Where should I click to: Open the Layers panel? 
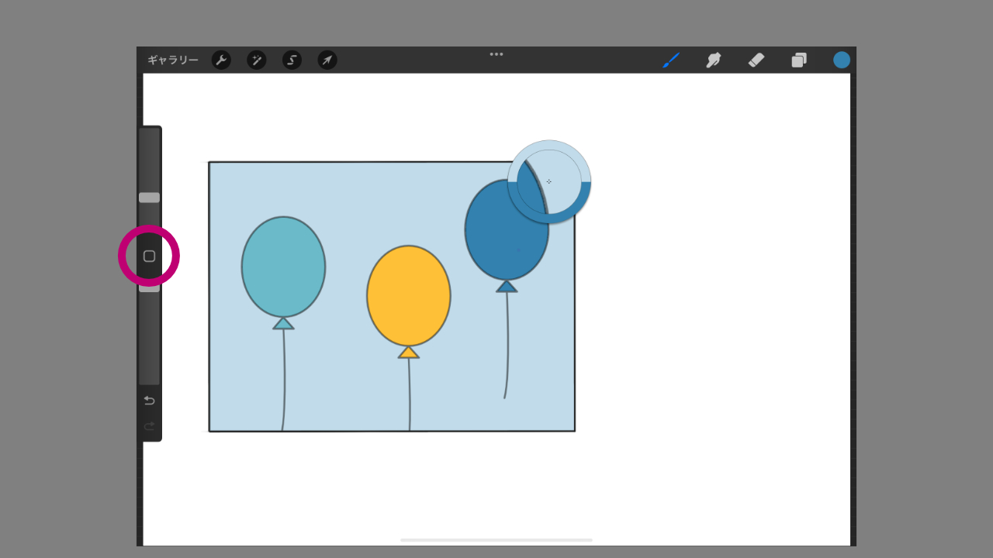coord(799,60)
